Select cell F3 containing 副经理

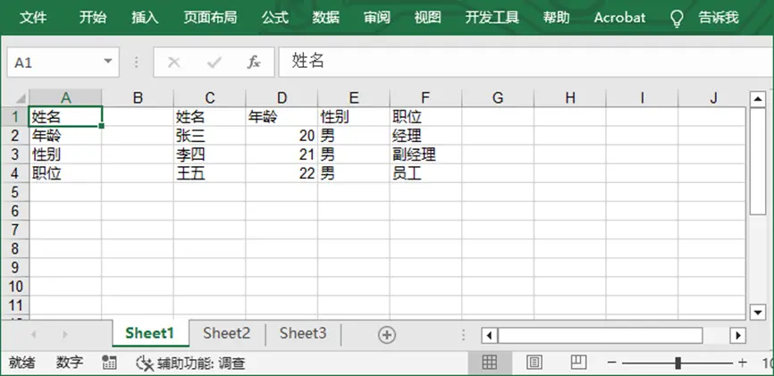point(425,155)
